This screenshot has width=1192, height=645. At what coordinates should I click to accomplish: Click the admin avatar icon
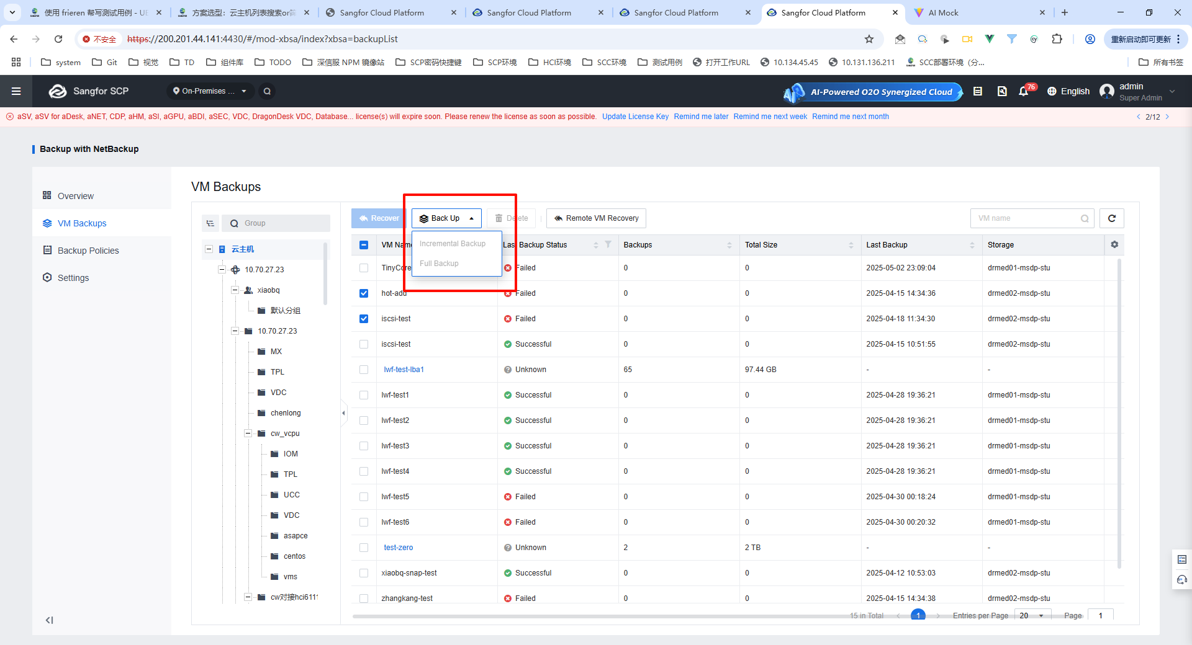(x=1107, y=91)
